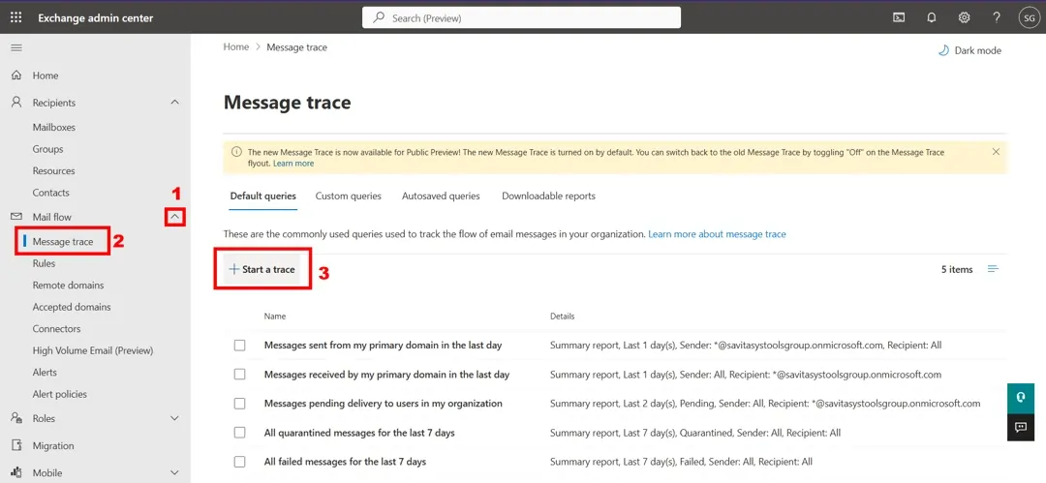Check 'All quarantined messages' row checkbox
The image size is (1046, 483).
(x=239, y=433)
